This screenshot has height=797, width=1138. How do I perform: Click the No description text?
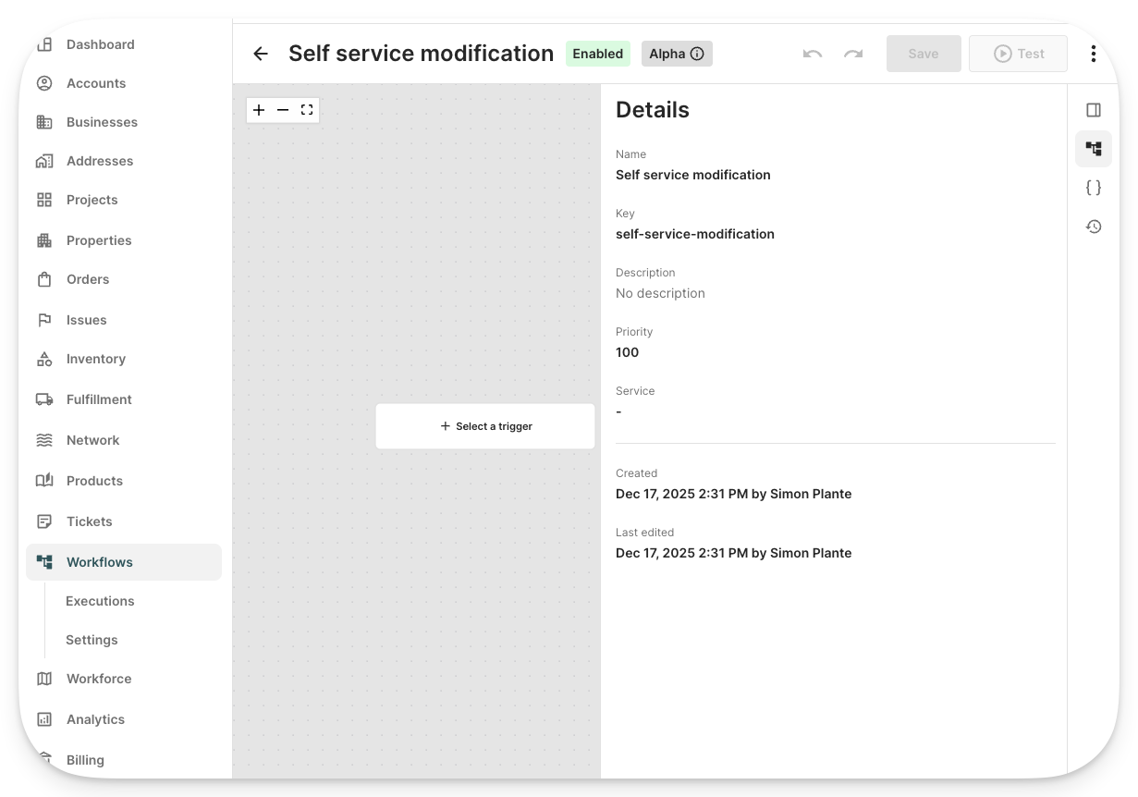[660, 293]
